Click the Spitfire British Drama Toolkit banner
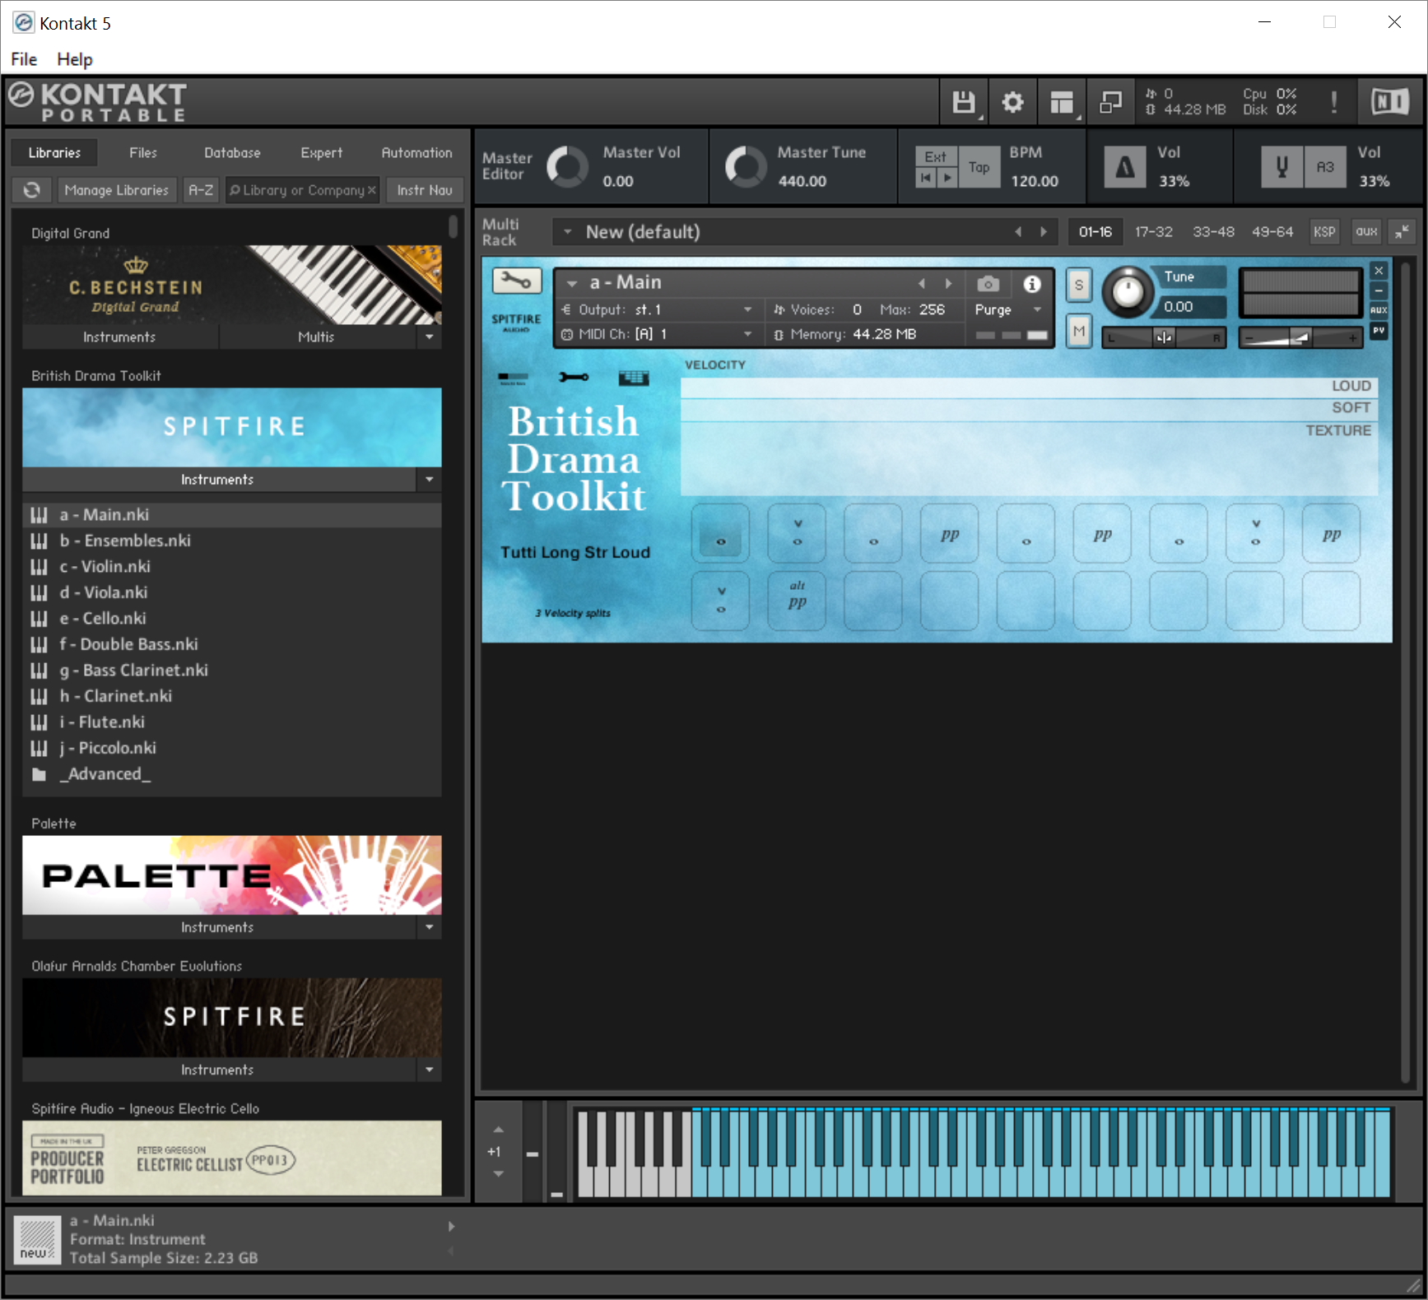Viewport: 1428px width, 1300px height. tap(231, 427)
